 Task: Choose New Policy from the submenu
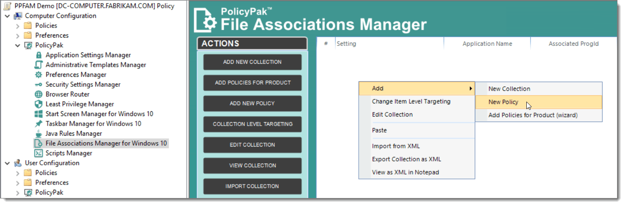tap(539, 102)
